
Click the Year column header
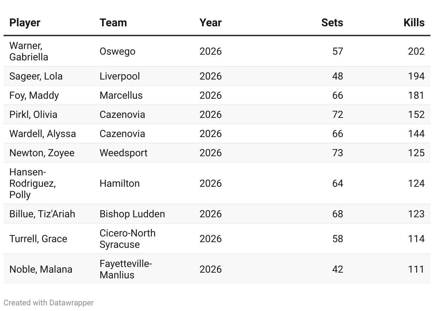(x=210, y=23)
